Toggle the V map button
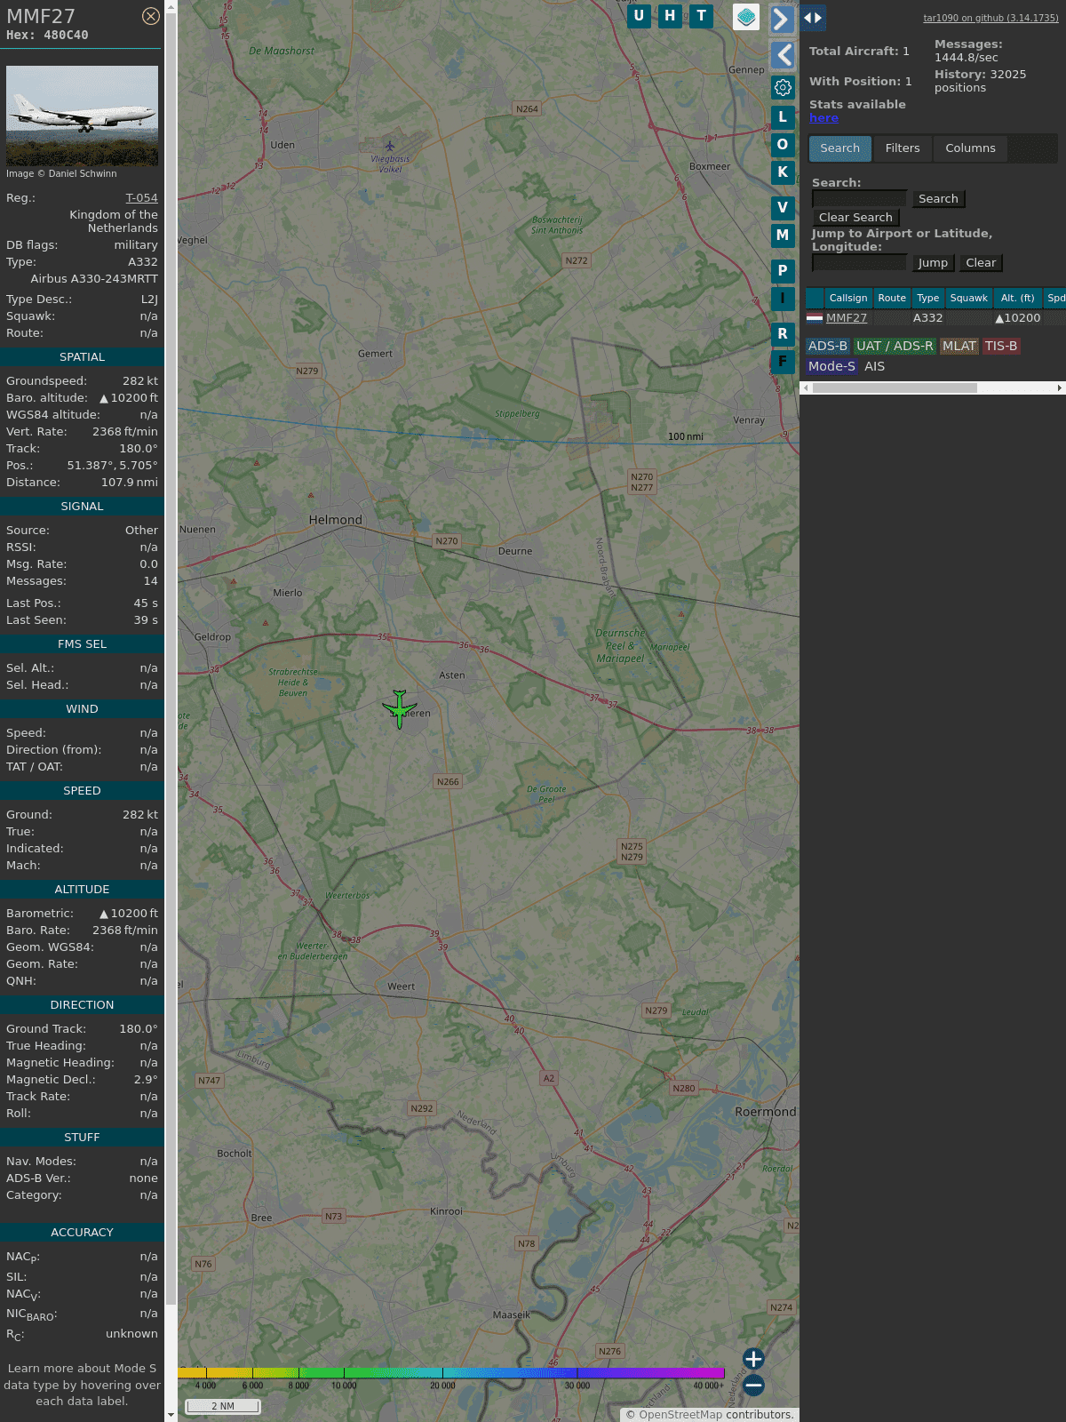Screen dimensions: 1066x1422 (x=783, y=207)
